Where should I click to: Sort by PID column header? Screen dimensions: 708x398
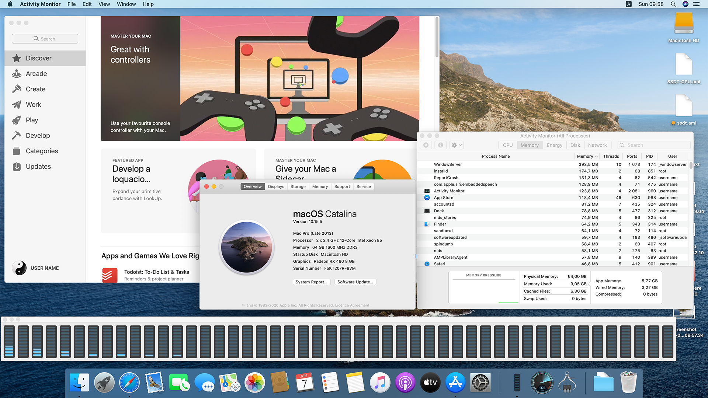[649, 156]
